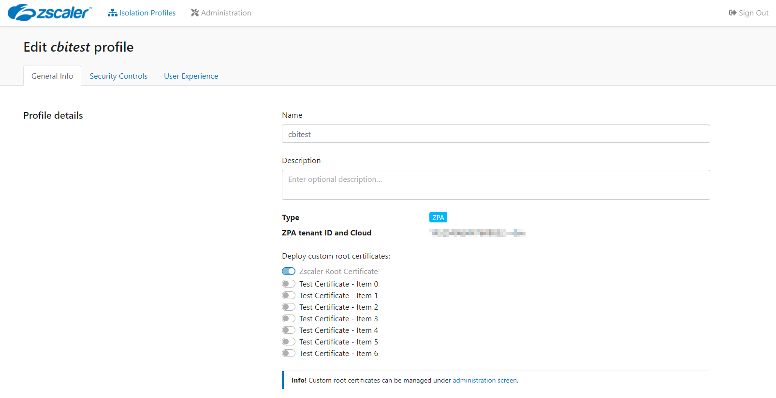Screen dimensions: 776x398
Task: Open Isolation Profiles menu
Action: pyautogui.click(x=142, y=13)
